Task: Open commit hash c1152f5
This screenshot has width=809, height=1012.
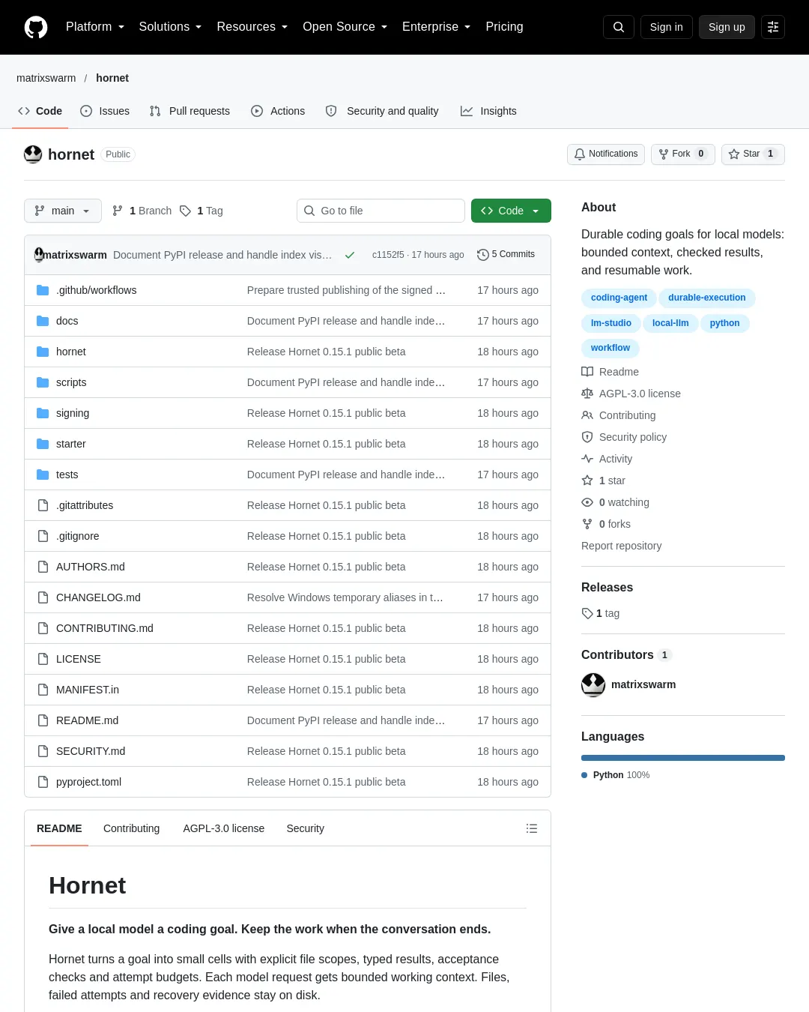Action: tap(388, 255)
